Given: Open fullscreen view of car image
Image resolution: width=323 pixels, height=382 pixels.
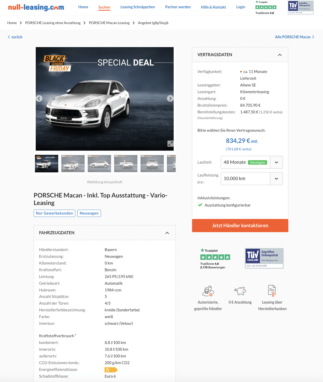Looking at the screenshot, I should (170, 143).
